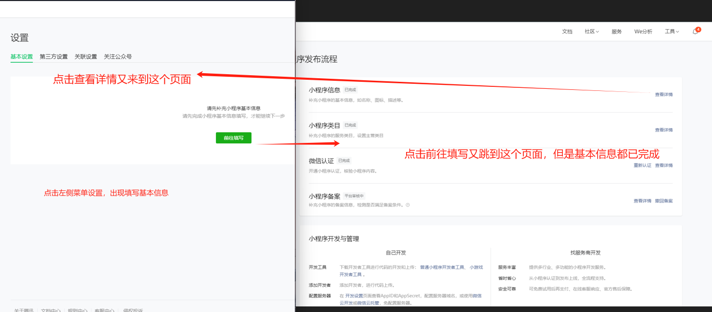Click the 配置服务器 label
Viewport: 712px width, 312px height.
[x=320, y=296]
